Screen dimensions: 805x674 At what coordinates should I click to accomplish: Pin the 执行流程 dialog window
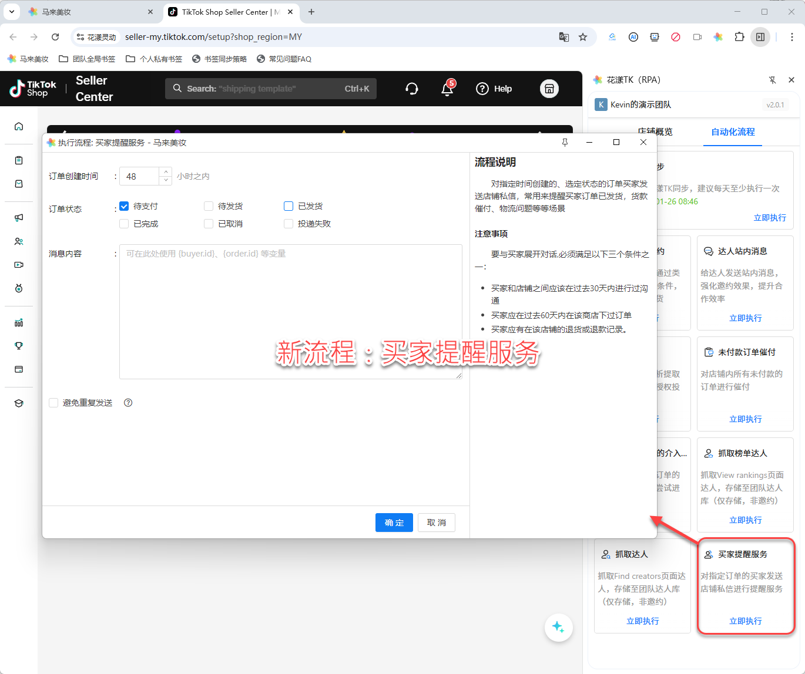point(565,143)
